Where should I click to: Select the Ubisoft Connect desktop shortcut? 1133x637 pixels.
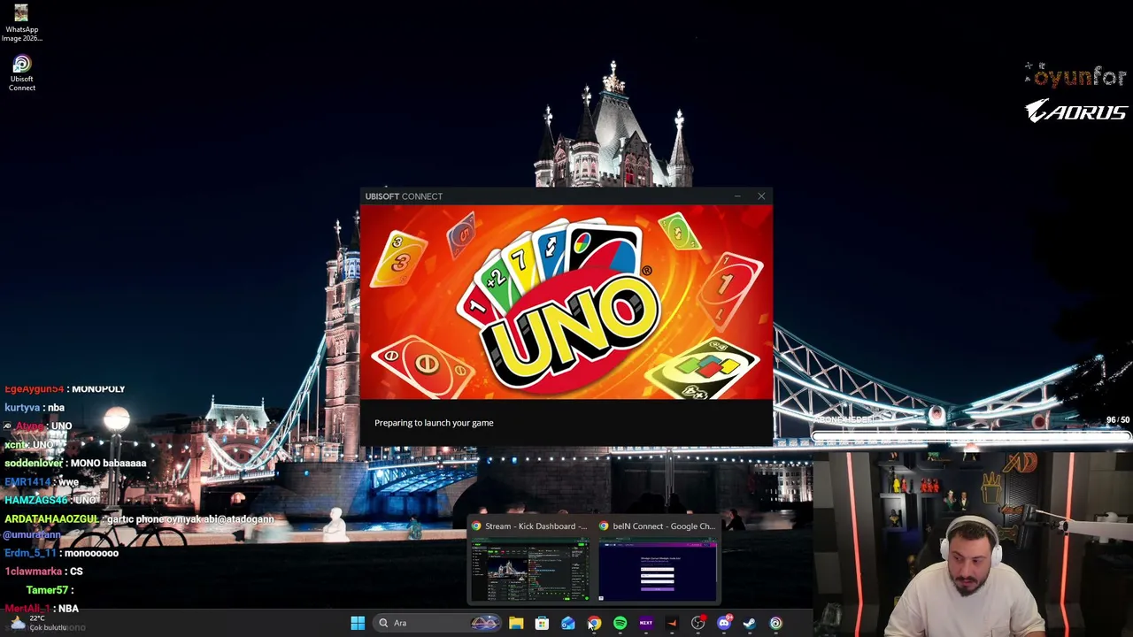(21, 73)
